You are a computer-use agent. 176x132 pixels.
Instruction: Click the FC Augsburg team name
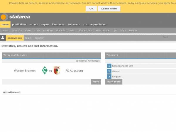click(74, 71)
